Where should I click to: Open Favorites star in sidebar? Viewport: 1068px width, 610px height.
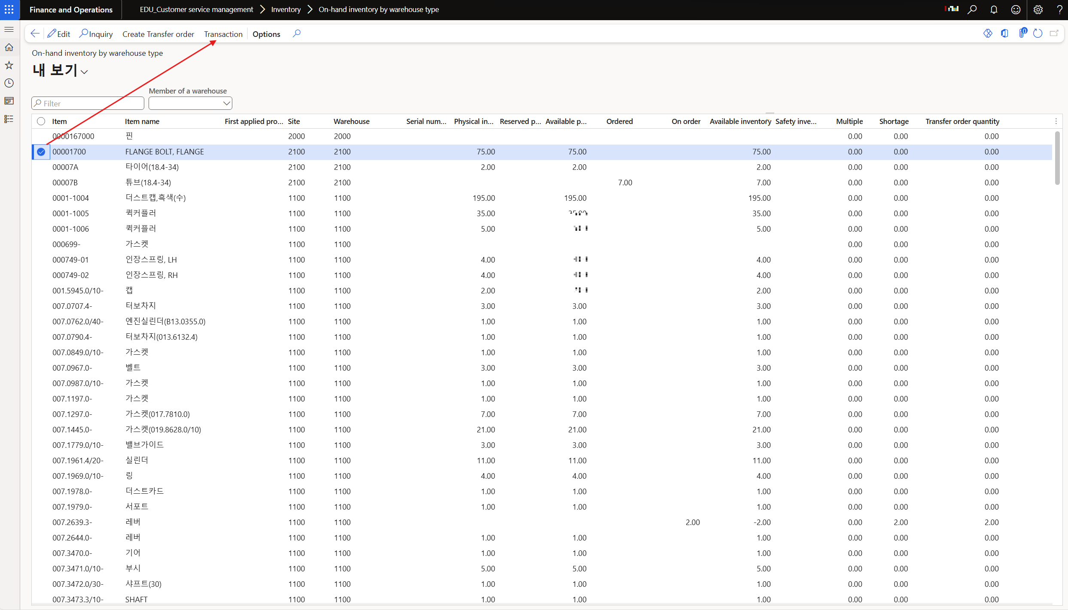[x=9, y=65]
